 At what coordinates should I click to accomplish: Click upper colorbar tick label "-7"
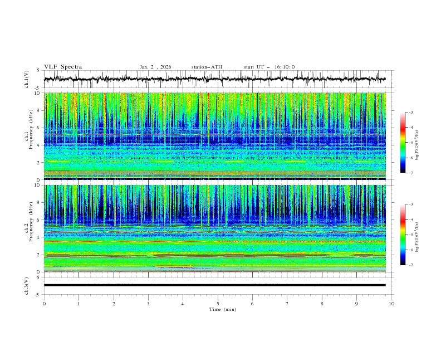point(410,173)
